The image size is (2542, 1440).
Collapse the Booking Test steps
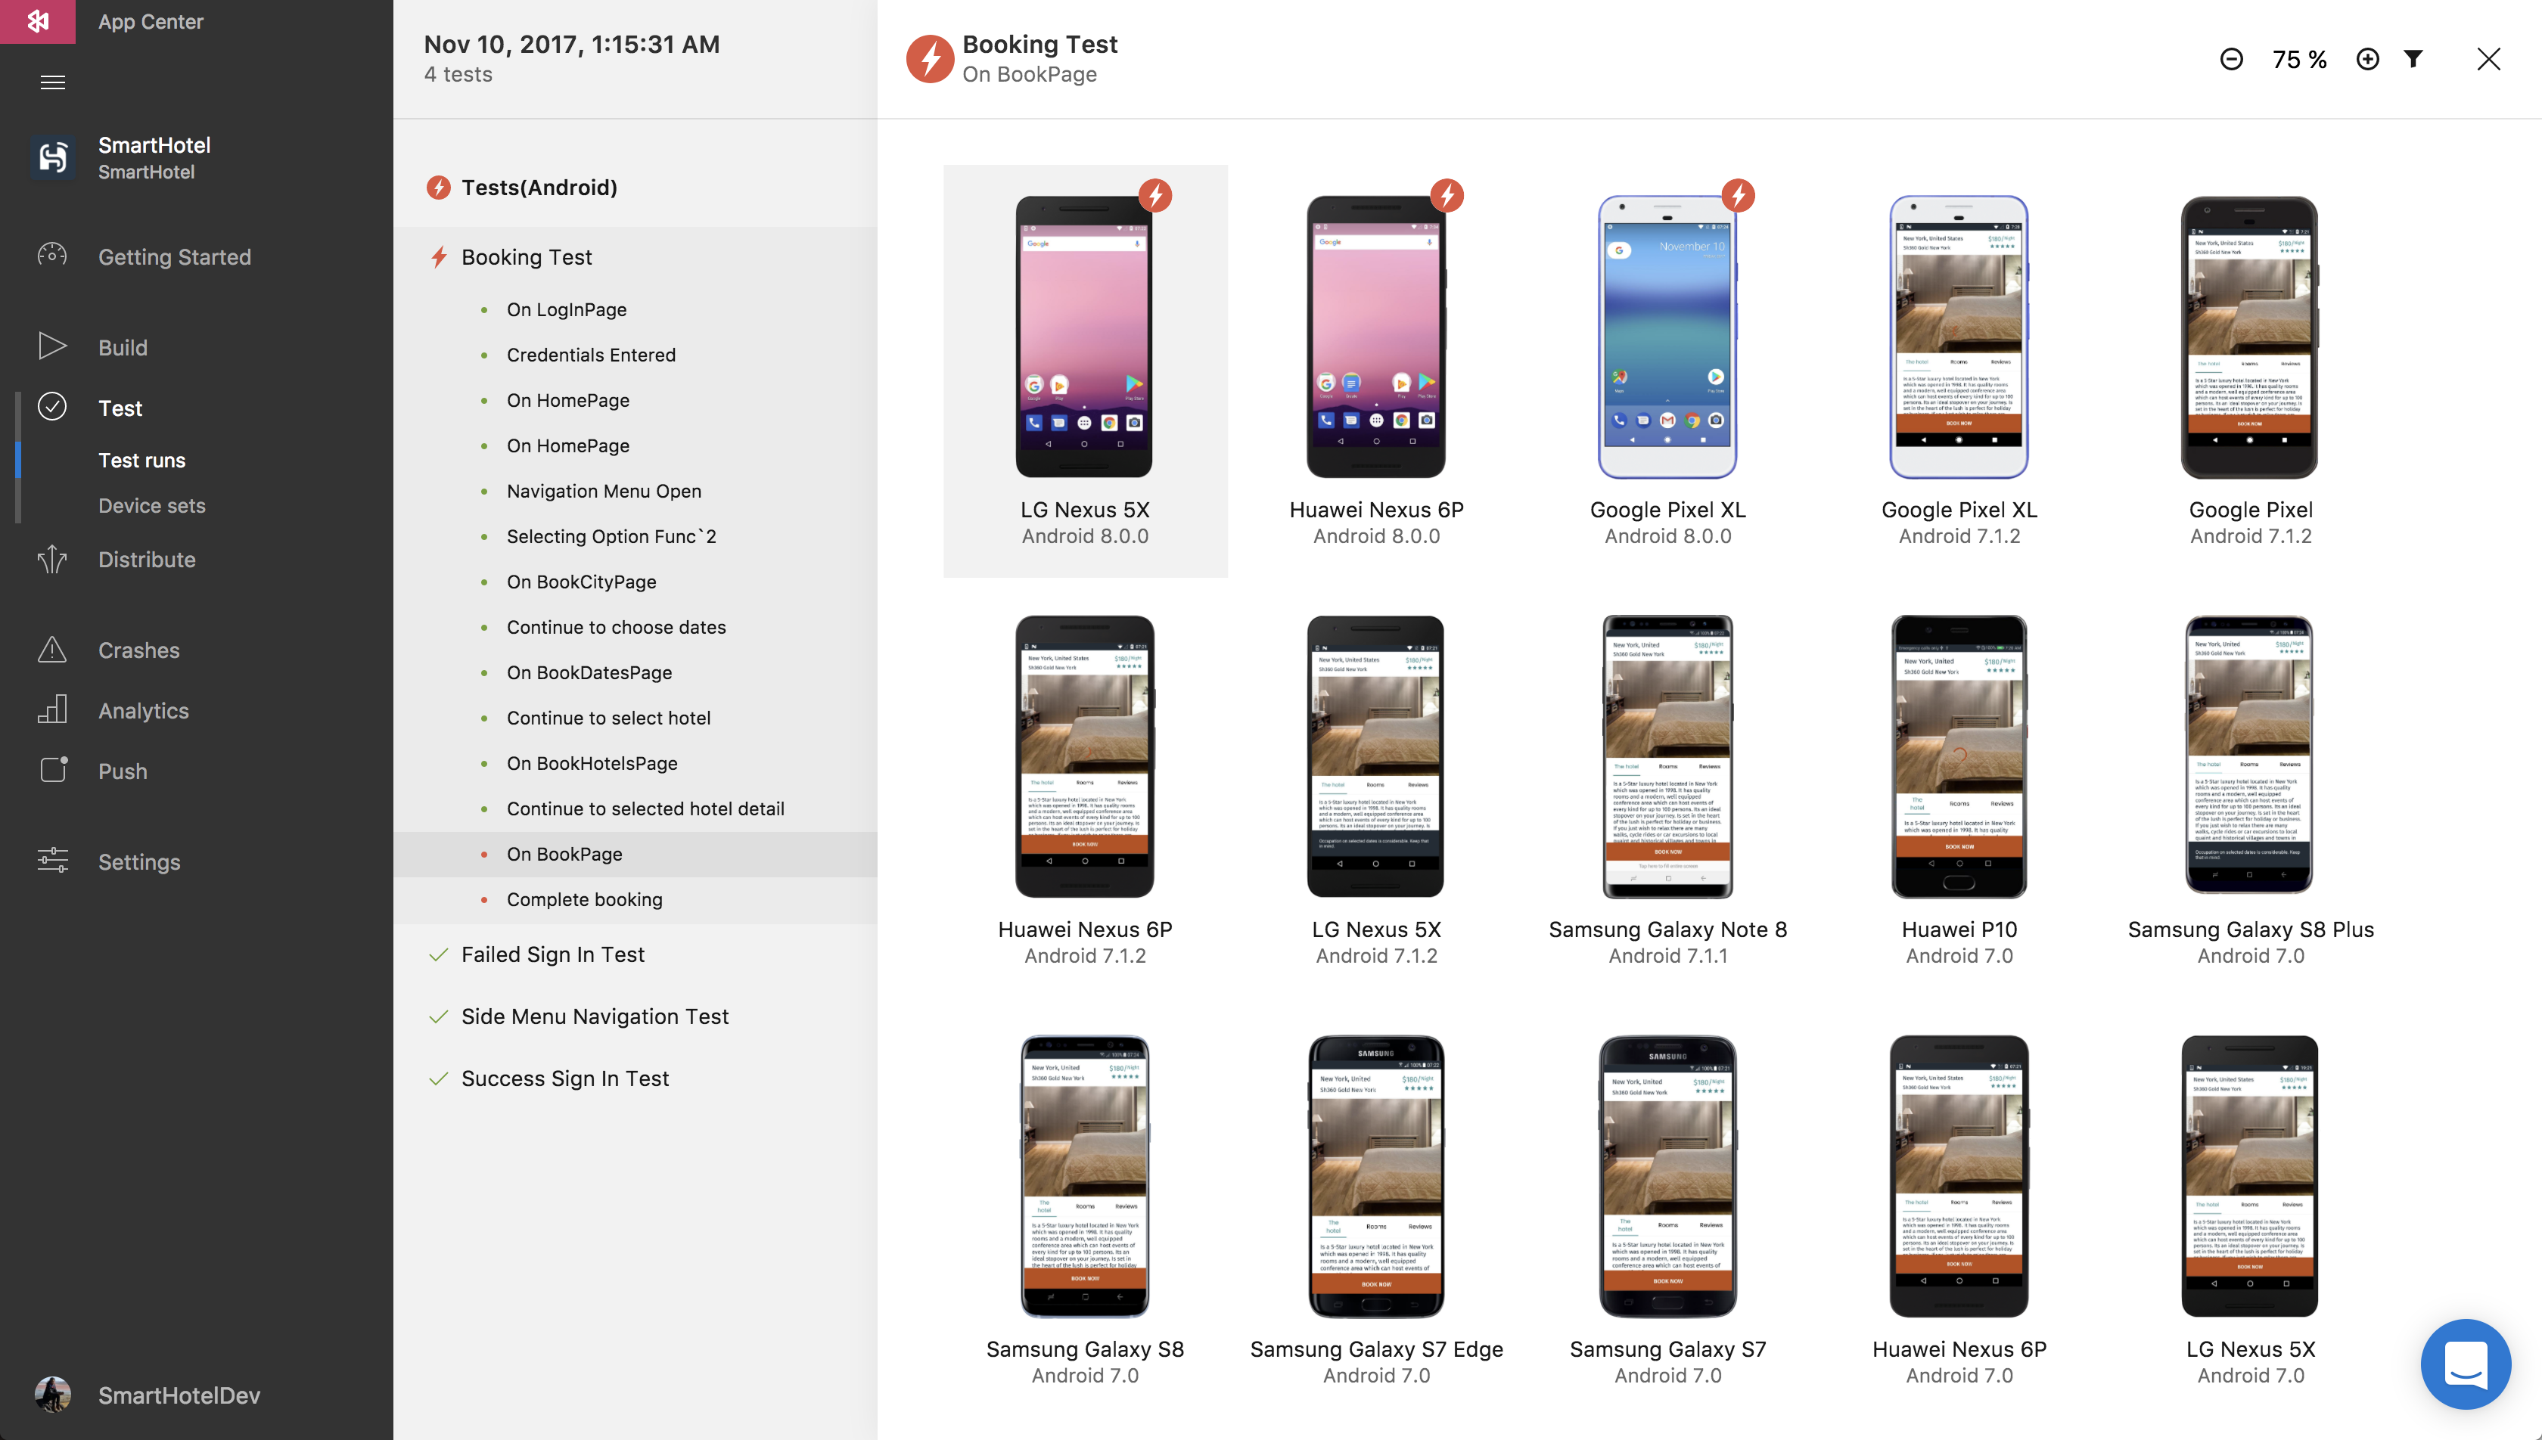[525, 257]
